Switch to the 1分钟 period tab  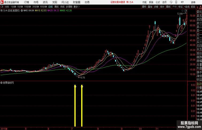(13, 7)
